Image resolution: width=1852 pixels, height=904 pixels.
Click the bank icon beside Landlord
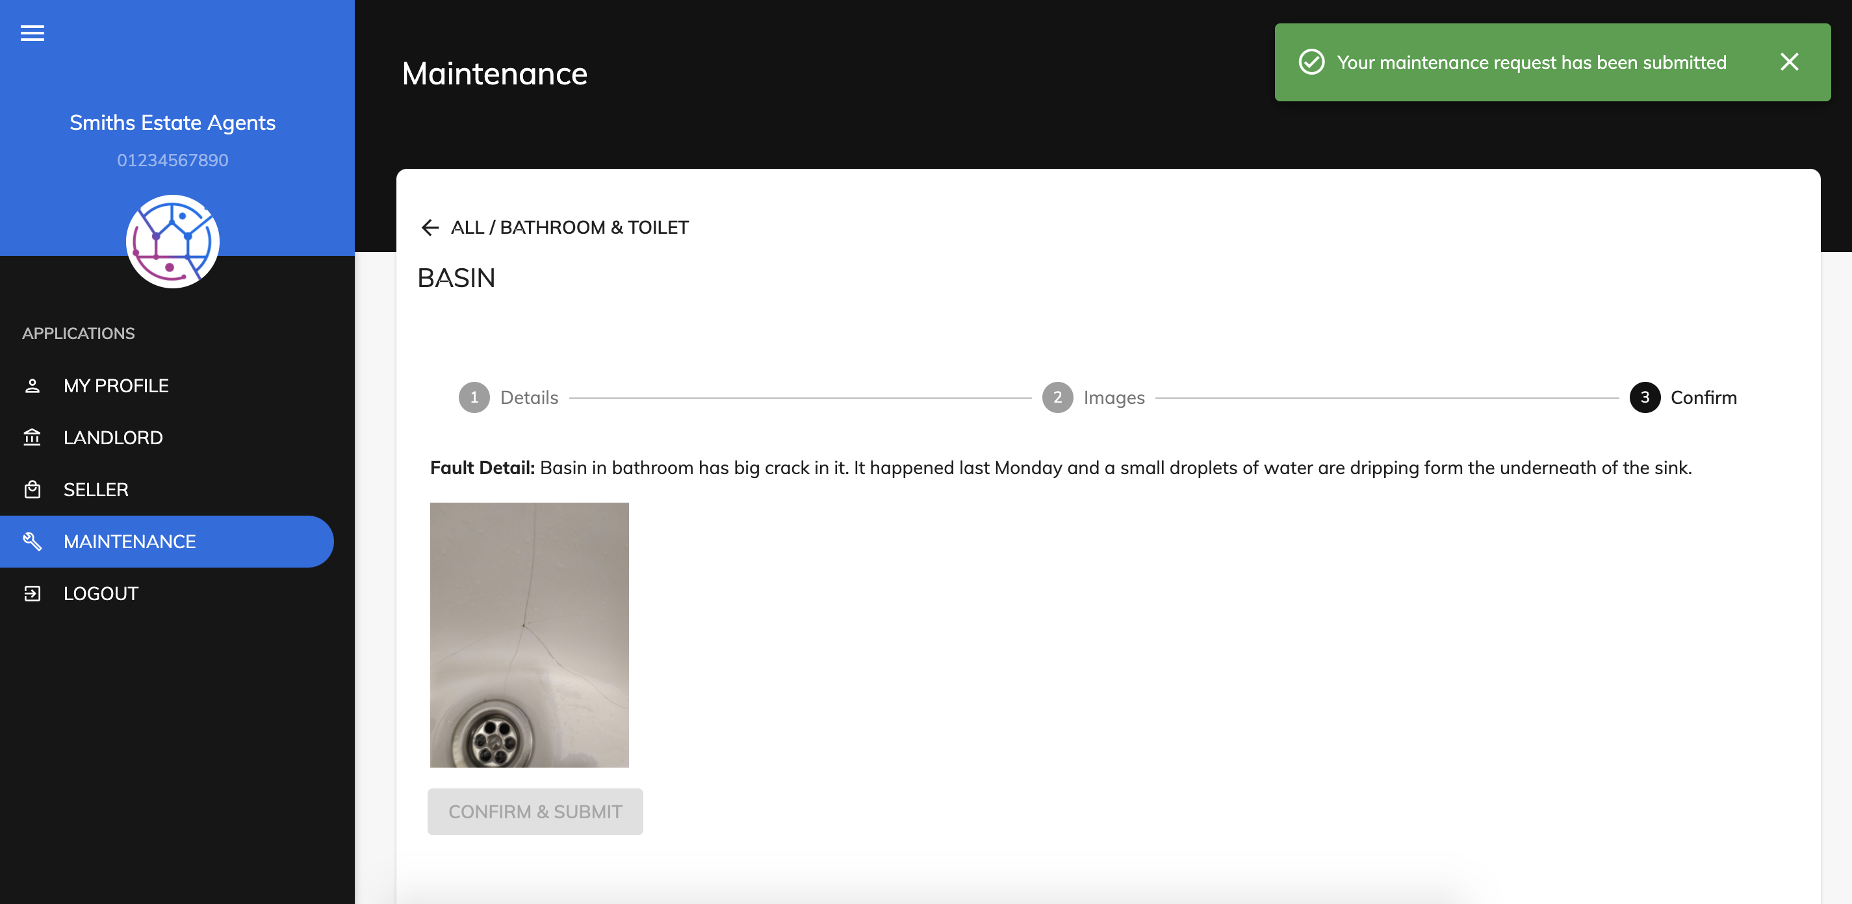tap(32, 438)
